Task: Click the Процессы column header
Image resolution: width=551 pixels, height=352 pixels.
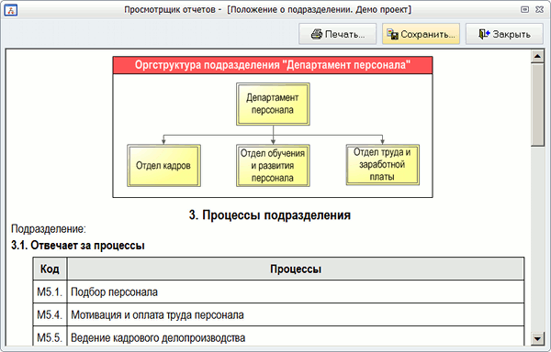Action: (296, 269)
